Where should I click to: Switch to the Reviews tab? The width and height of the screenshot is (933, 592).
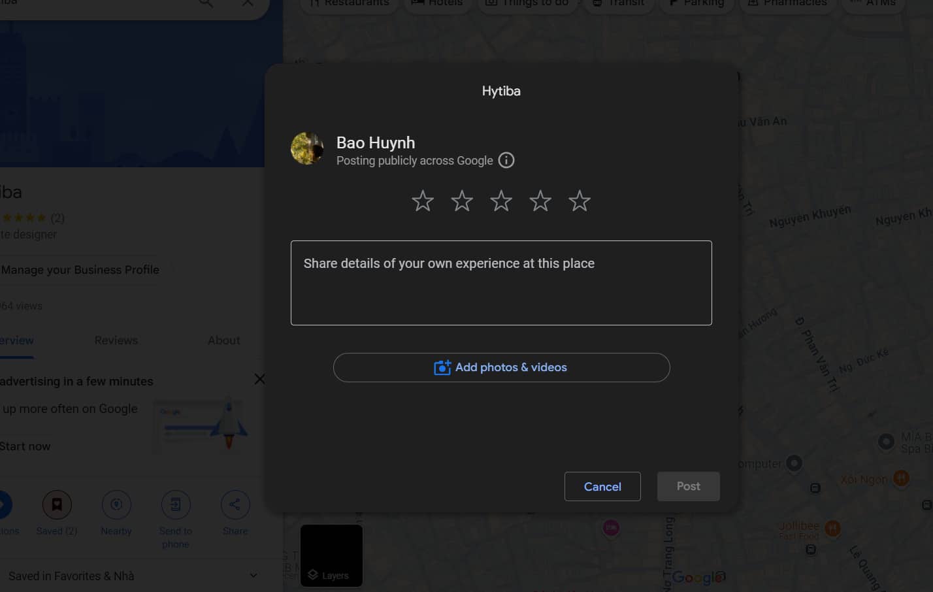(x=116, y=340)
